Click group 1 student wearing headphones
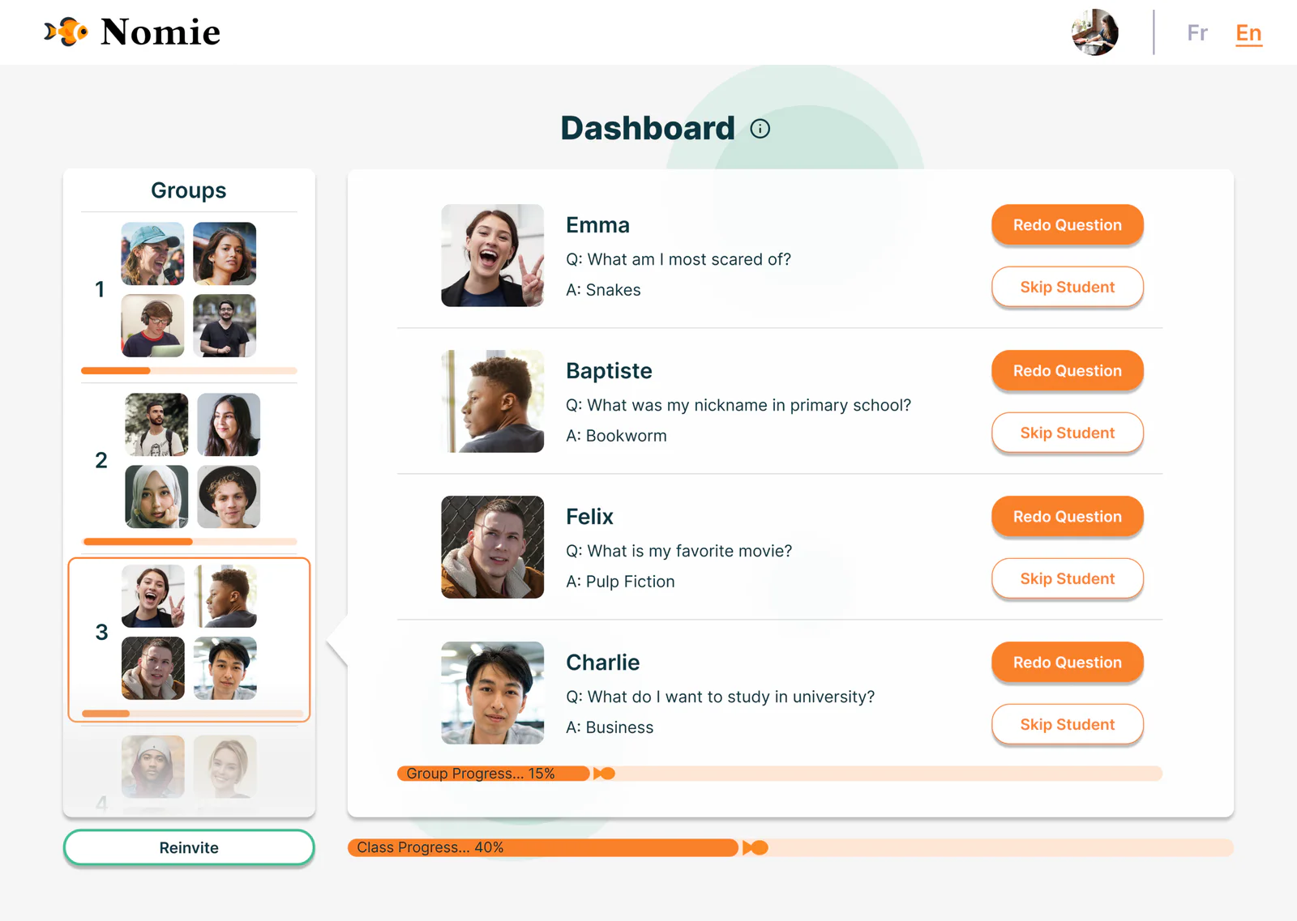The image size is (1297, 921). pos(152,326)
